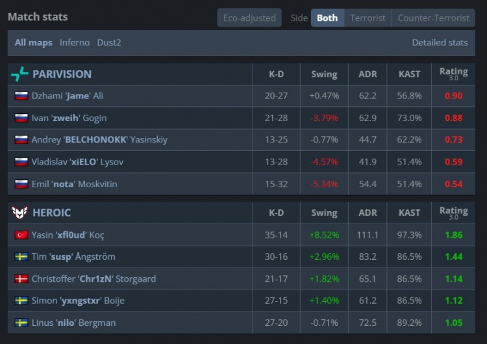The image size is (487, 344).
Task: Open player profile for Ivan 'zweih' Gogin
Action: click(69, 118)
